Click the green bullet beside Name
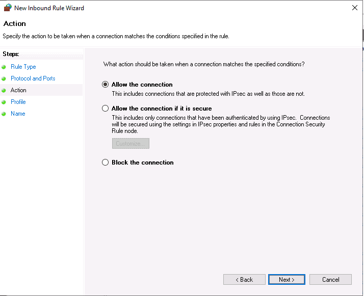 point(4,114)
